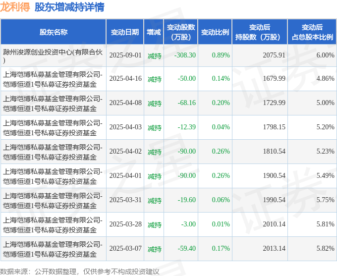Click the -50.00 share change value
This screenshot has width=337, height=276.
[186, 78]
